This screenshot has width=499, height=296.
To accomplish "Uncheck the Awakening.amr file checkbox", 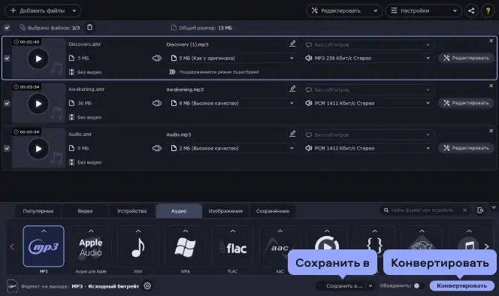I will click(7, 104).
